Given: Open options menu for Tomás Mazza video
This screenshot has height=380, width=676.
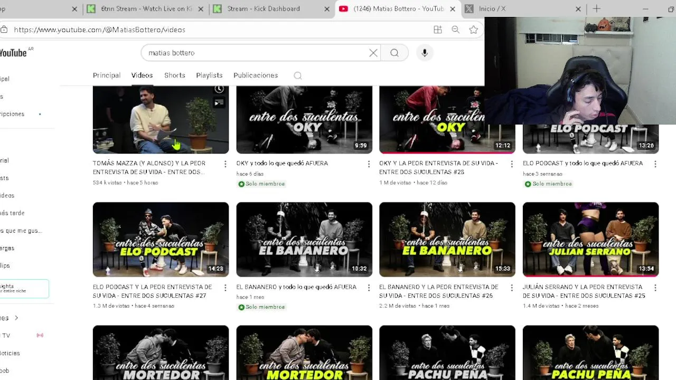Looking at the screenshot, I should 226,164.
